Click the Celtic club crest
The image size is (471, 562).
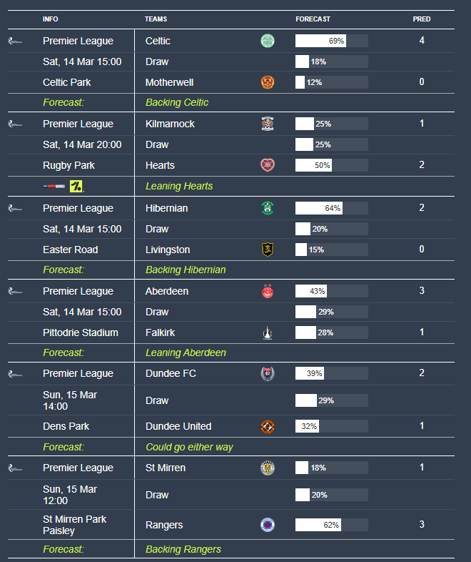coord(268,41)
